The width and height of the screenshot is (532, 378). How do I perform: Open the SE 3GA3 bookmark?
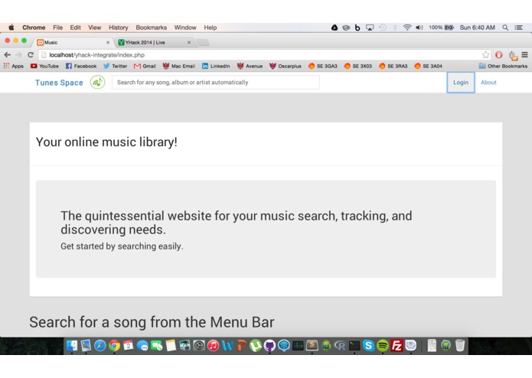(x=323, y=66)
